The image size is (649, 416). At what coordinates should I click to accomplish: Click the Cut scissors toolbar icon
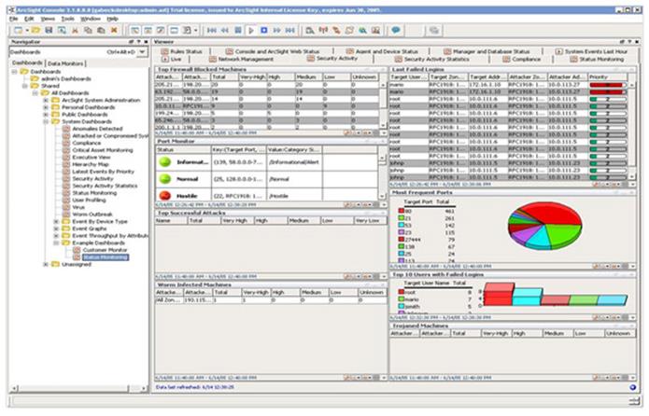[73, 30]
